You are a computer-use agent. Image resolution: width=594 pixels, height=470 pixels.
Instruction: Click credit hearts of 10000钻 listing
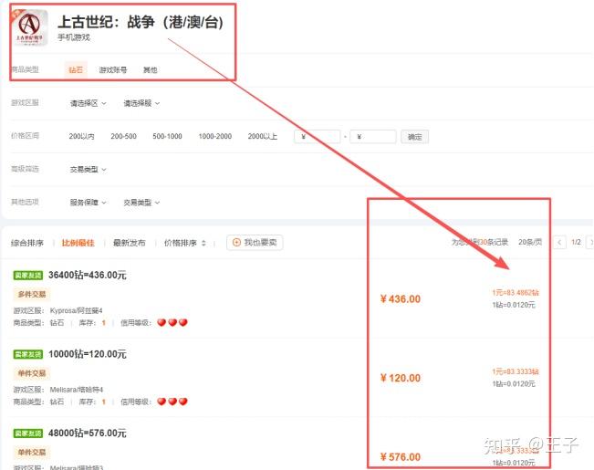(172, 402)
